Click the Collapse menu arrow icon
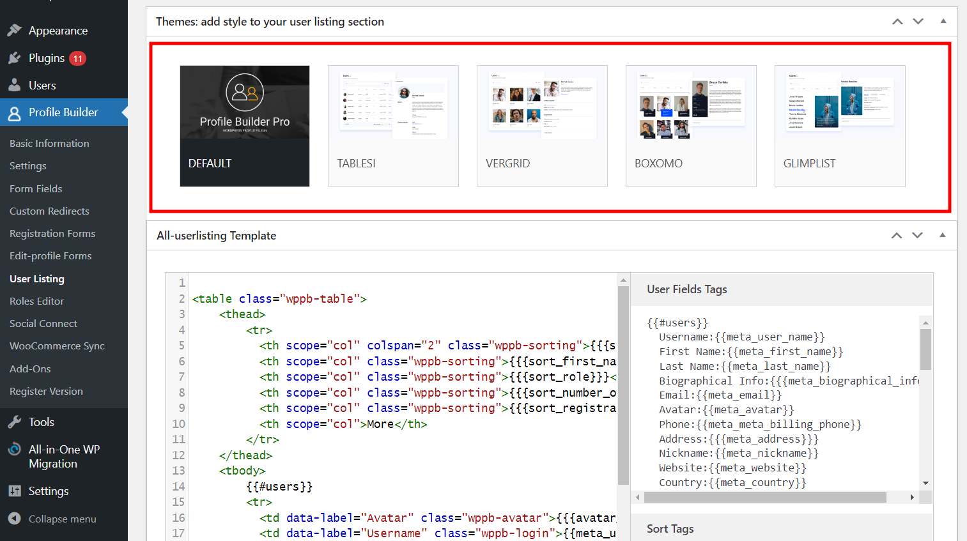Viewport: 967px width, 541px height. point(15,519)
